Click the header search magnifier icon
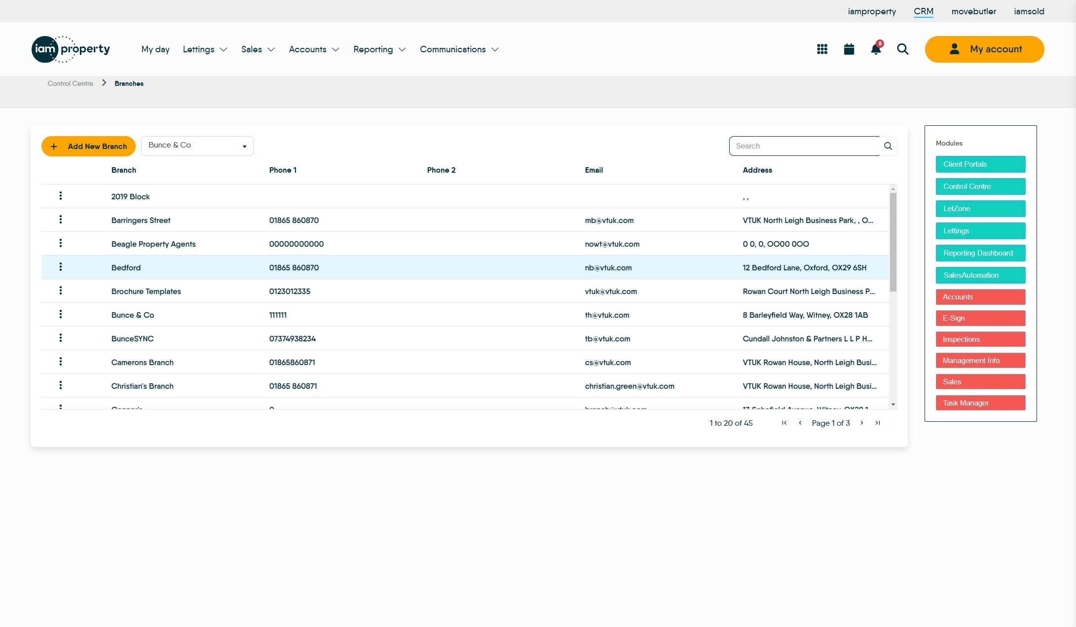 tap(902, 49)
